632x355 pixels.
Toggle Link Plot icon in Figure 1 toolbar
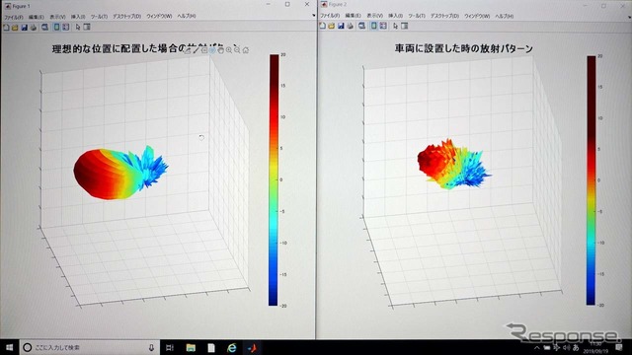click(44, 28)
